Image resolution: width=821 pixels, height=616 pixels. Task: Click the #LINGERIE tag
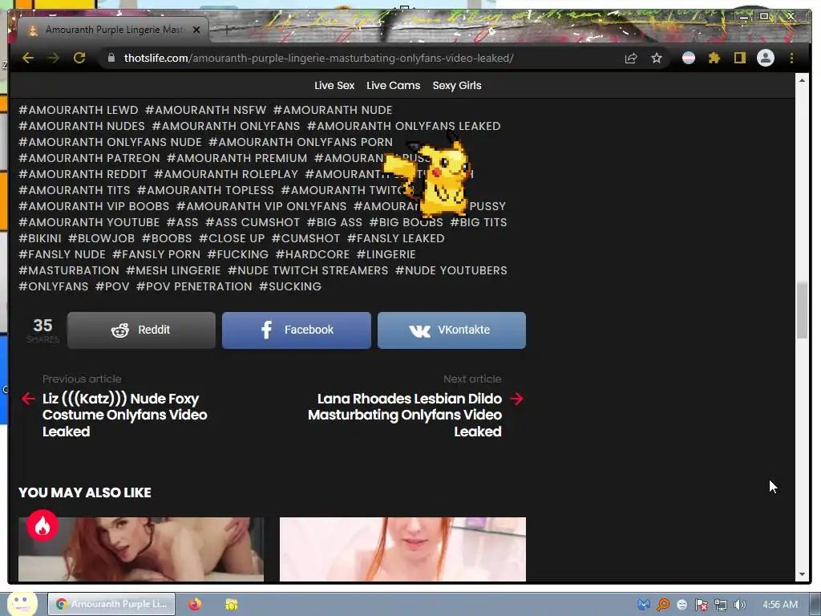386,254
